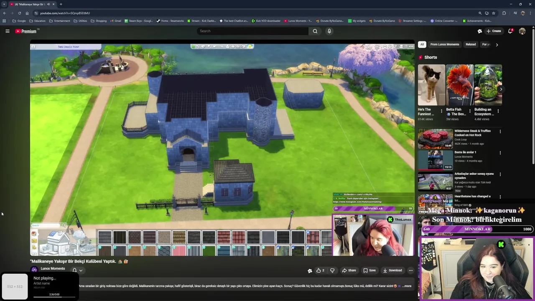Start voice search with microphone icon
Image resolution: width=535 pixels, height=301 pixels.
pos(329,31)
